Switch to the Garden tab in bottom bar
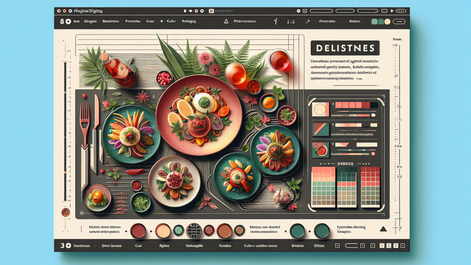 tap(224, 246)
